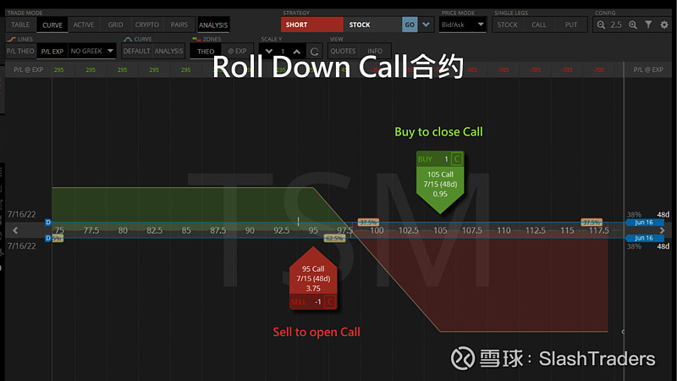
Task: Click the upper D date marker
Action: tap(48, 222)
